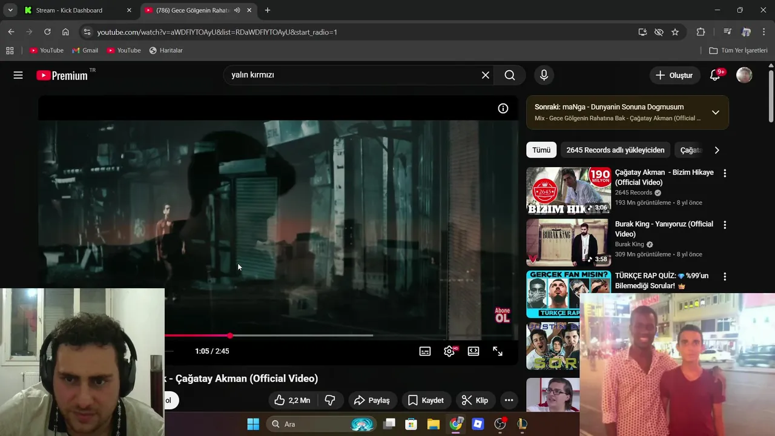The image size is (775, 436).
Task: Open the Chrome apps grid icon
Action: tap(10, 50)
